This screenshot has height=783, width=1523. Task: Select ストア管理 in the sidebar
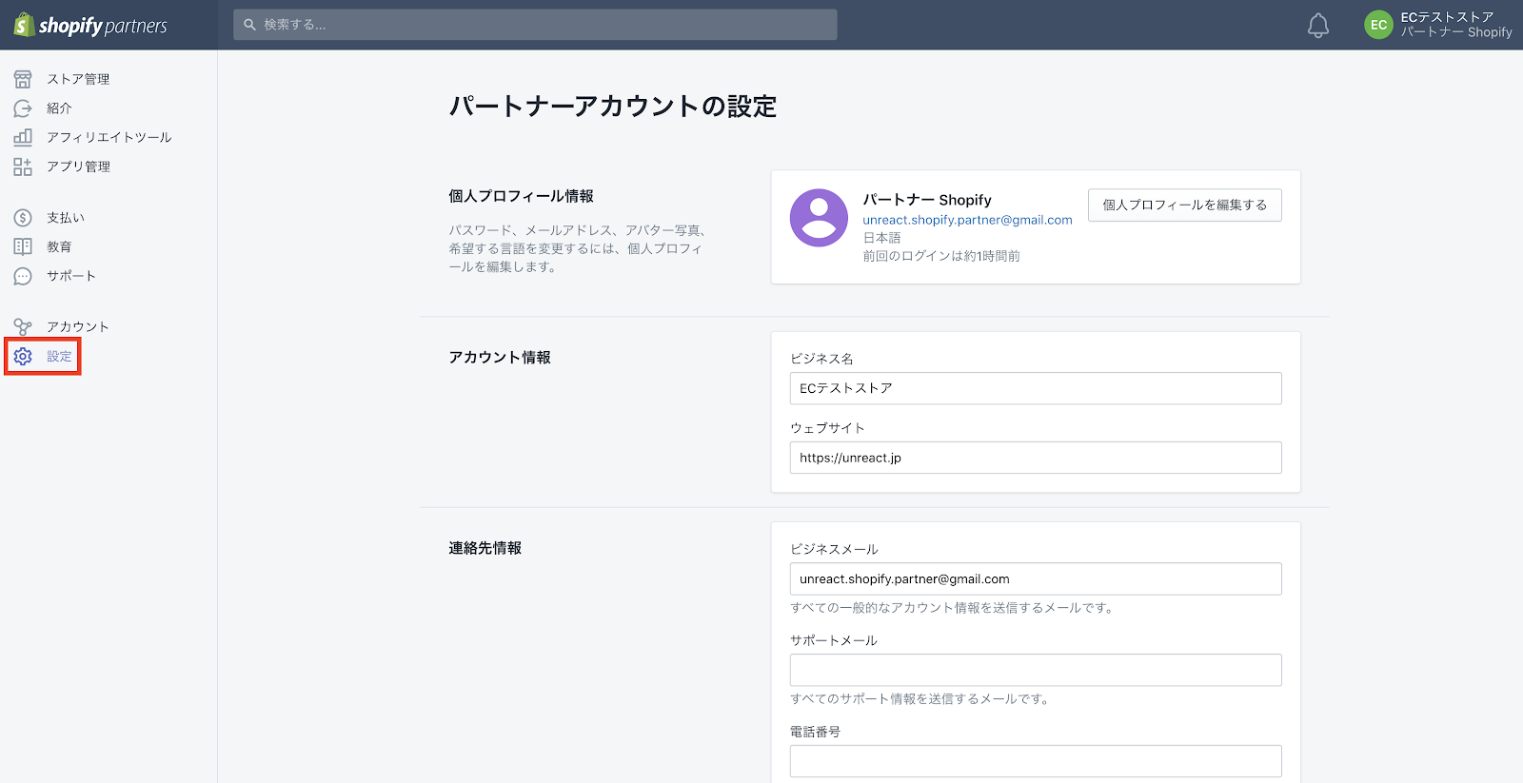tap(78, 79)
